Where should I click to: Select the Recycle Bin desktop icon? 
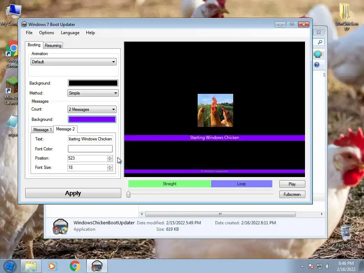point(346,236)
